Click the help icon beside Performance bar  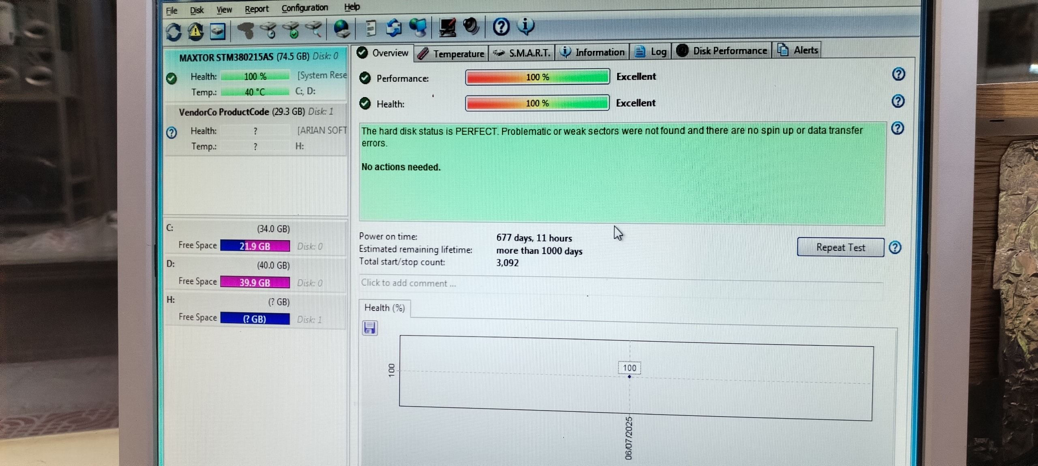(x=899, y=74)
